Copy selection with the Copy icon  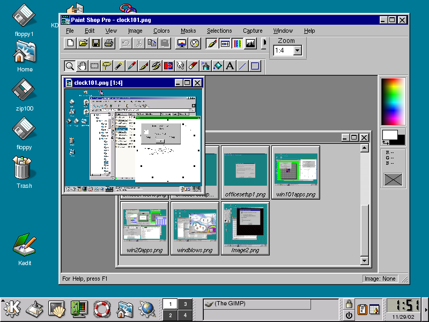click(x=152, y=43)
